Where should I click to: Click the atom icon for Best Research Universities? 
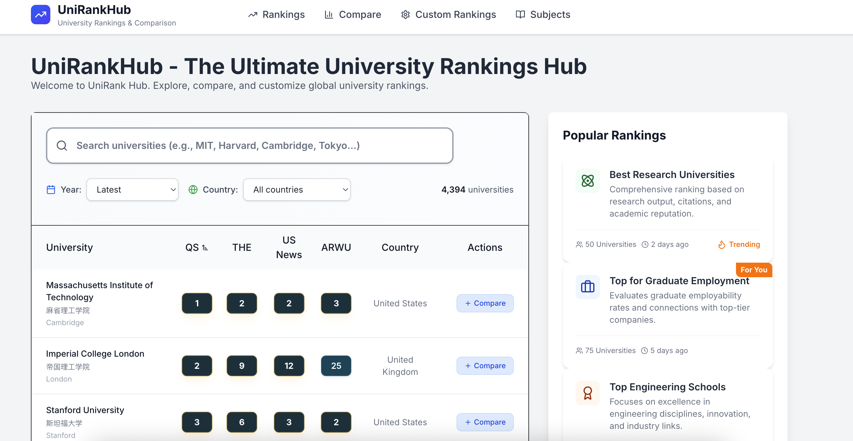[x=587, y=181]
